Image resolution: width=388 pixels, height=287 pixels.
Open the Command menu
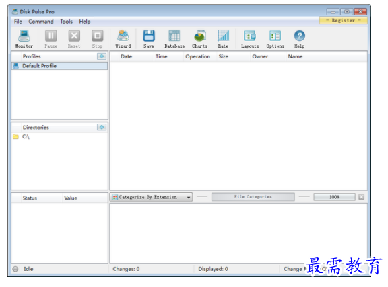pyautogui.click(x=41, y=22)
